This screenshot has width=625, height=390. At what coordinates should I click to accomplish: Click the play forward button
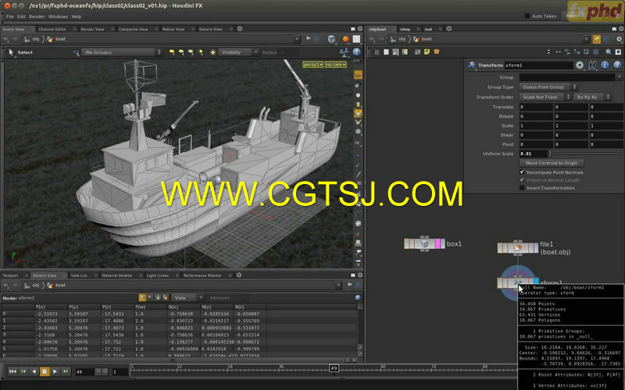click(x=55, y=371)
